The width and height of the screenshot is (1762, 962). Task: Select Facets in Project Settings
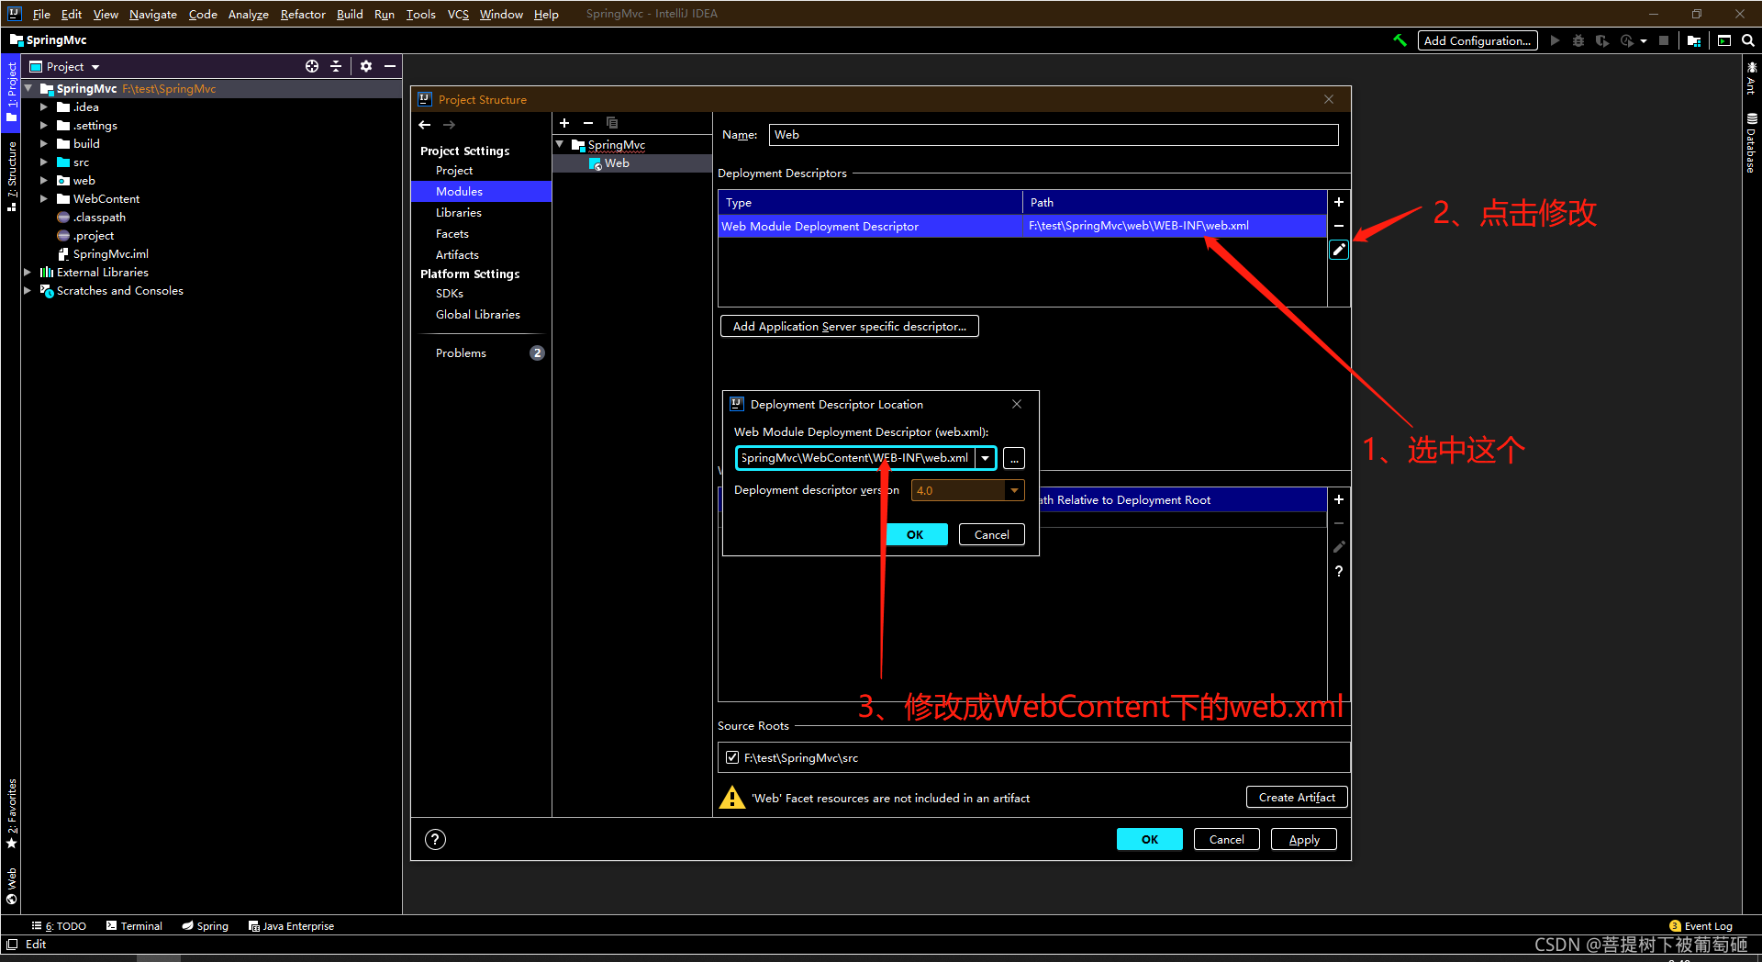452,234
